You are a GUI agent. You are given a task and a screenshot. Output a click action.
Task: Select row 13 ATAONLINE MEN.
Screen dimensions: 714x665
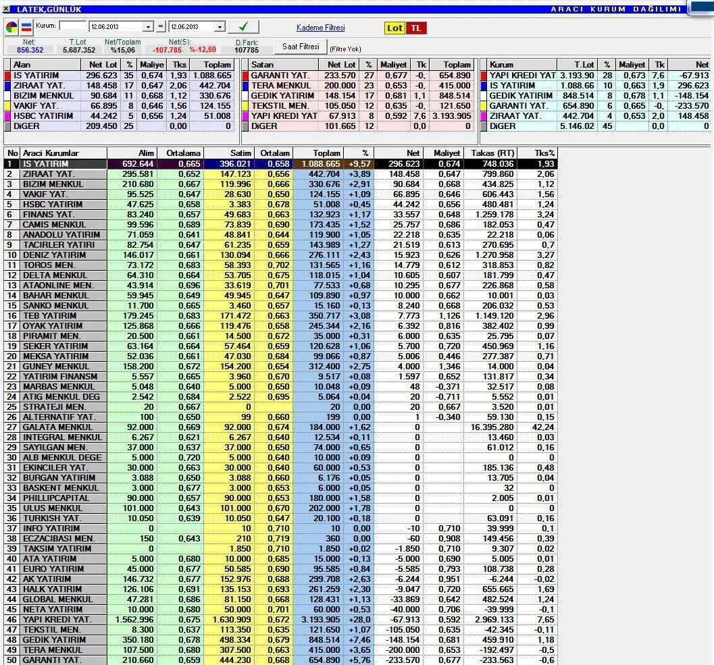coord(280,286)
